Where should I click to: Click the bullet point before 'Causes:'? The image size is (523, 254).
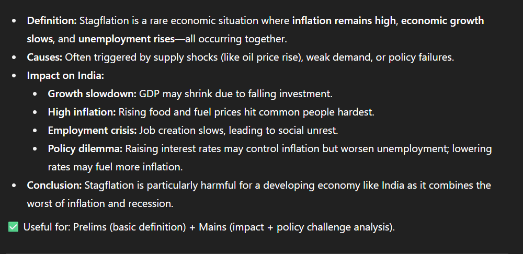tap(14, 57)
